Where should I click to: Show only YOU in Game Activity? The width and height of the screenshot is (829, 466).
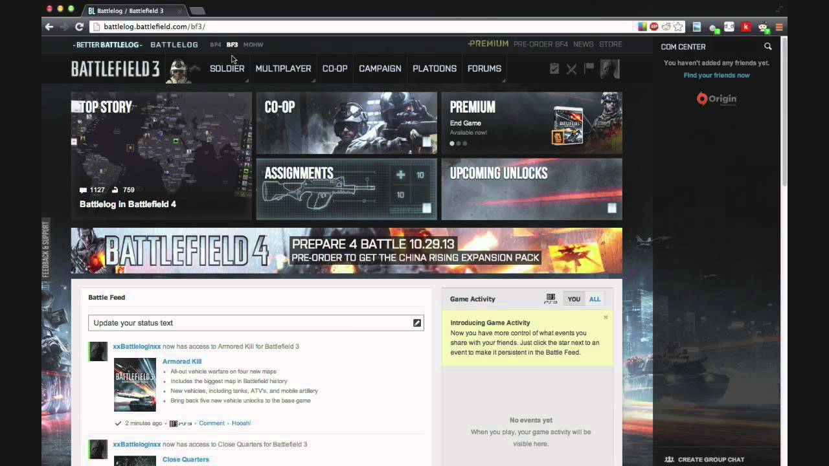(x=574, y=299)
